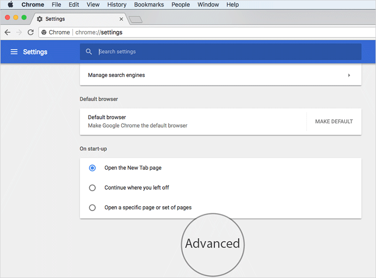
Task: Open the Edit menu
Action: pyautogui.click(x=74, y=5)
